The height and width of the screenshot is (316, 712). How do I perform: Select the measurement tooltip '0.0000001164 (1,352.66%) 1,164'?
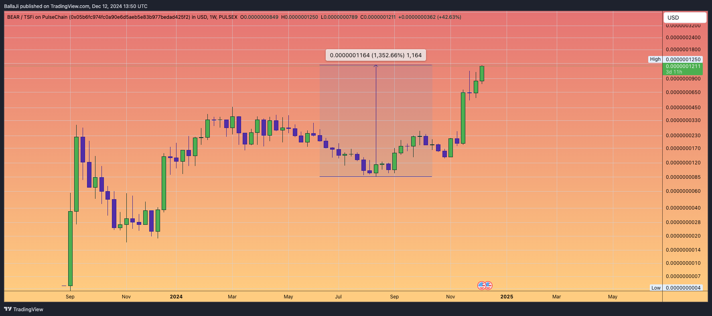point(376,55)
